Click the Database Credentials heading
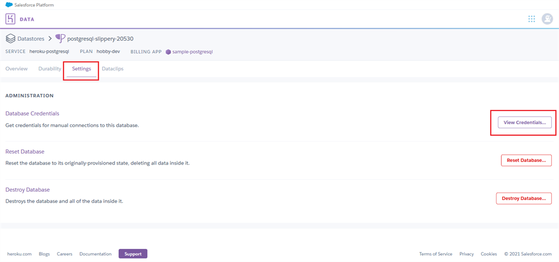Viewport: 559px width, 262px height. [32, 113]
